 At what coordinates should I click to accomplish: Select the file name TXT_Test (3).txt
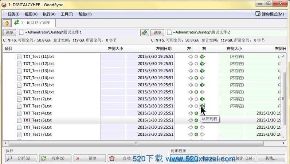click(38, 106)
